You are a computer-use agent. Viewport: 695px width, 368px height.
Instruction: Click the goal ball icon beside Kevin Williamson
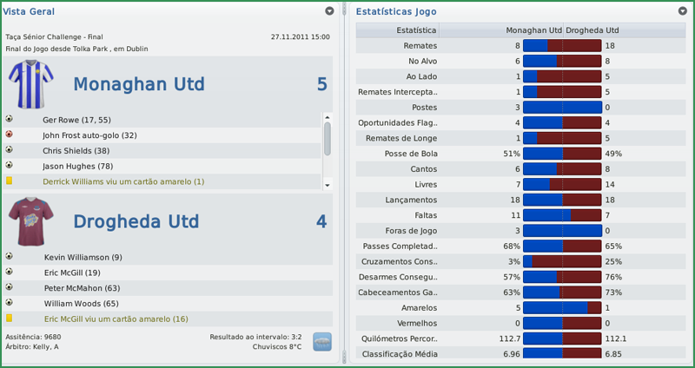point(9,257)
